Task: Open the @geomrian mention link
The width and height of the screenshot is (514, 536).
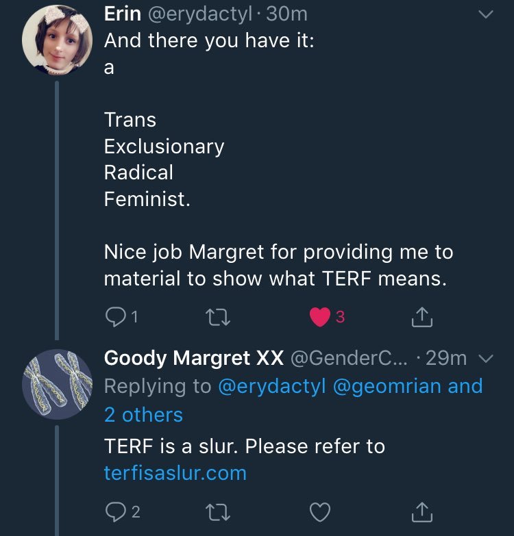Action: [387, 386]
